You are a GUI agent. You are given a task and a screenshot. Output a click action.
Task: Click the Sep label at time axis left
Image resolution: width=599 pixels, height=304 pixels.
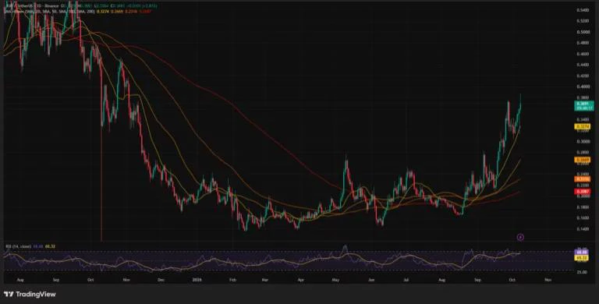pyautogui.click(x=56, y=280)
